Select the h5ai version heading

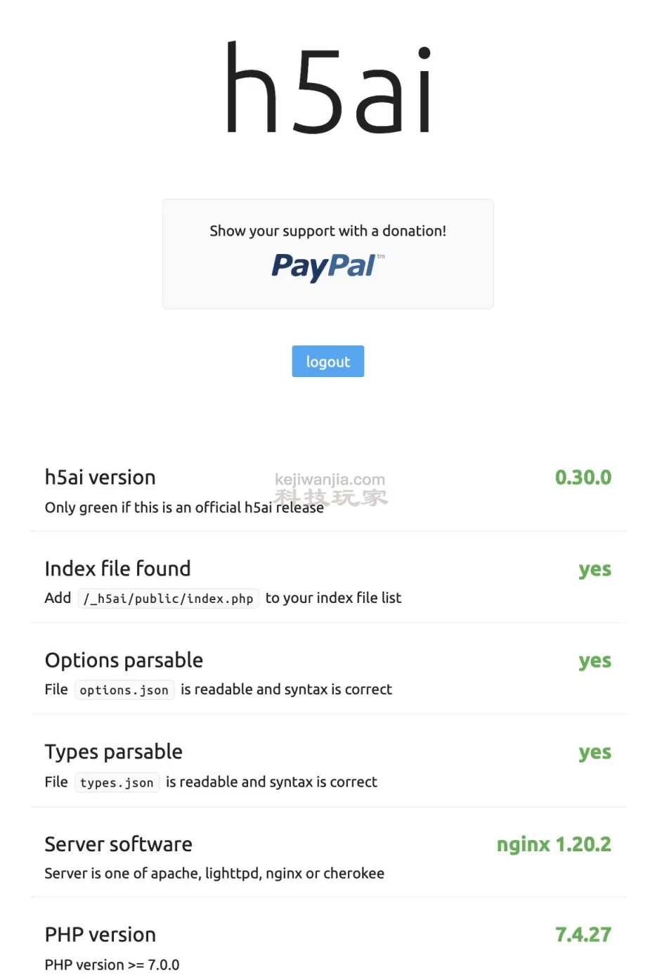[100, 478]
